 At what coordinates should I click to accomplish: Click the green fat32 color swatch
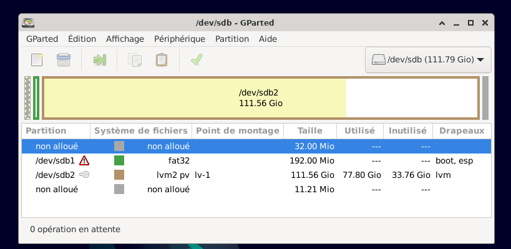point(119,160)
